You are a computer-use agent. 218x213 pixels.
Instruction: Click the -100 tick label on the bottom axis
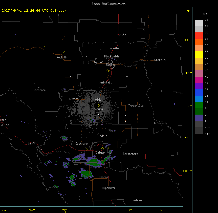(x=32, y=209)
